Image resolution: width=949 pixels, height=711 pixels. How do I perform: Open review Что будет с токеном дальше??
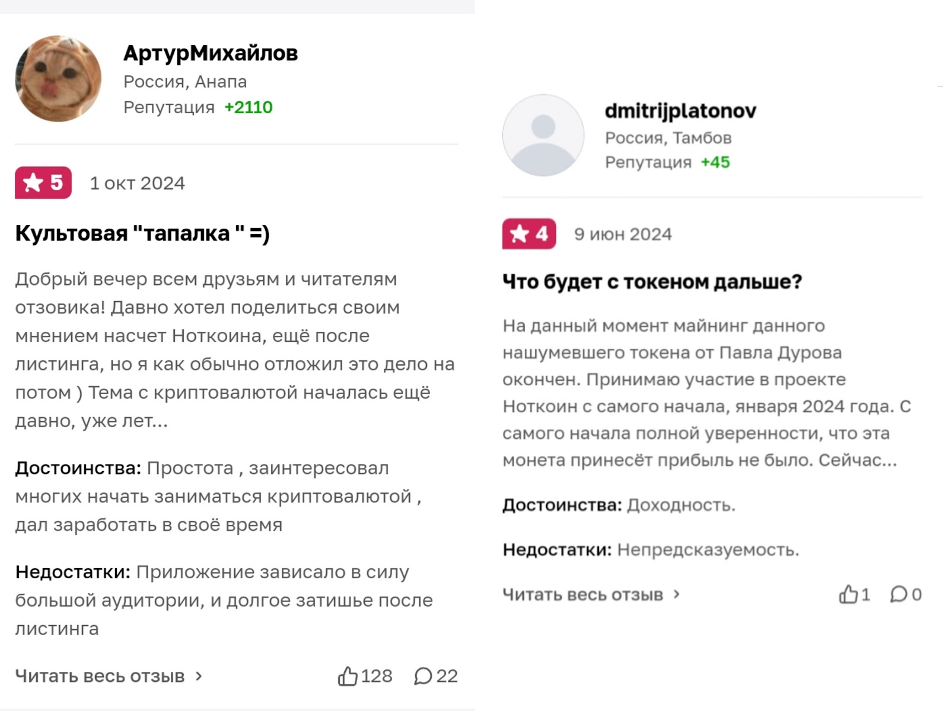click(652, 281)
